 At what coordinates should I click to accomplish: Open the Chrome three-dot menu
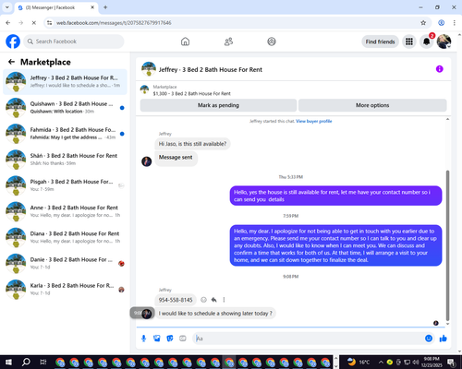(x=454, y=23)
